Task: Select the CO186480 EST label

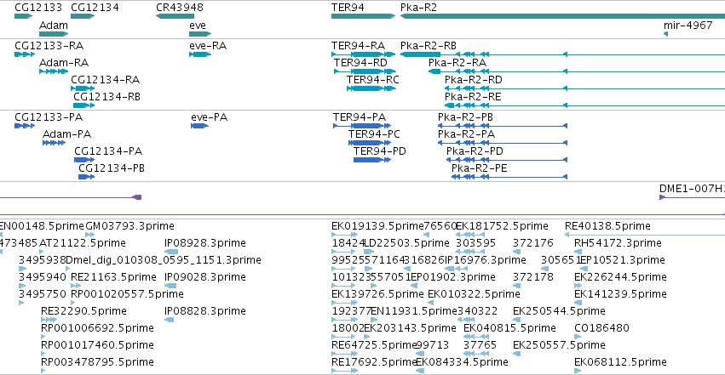Action: click(601, 328)
